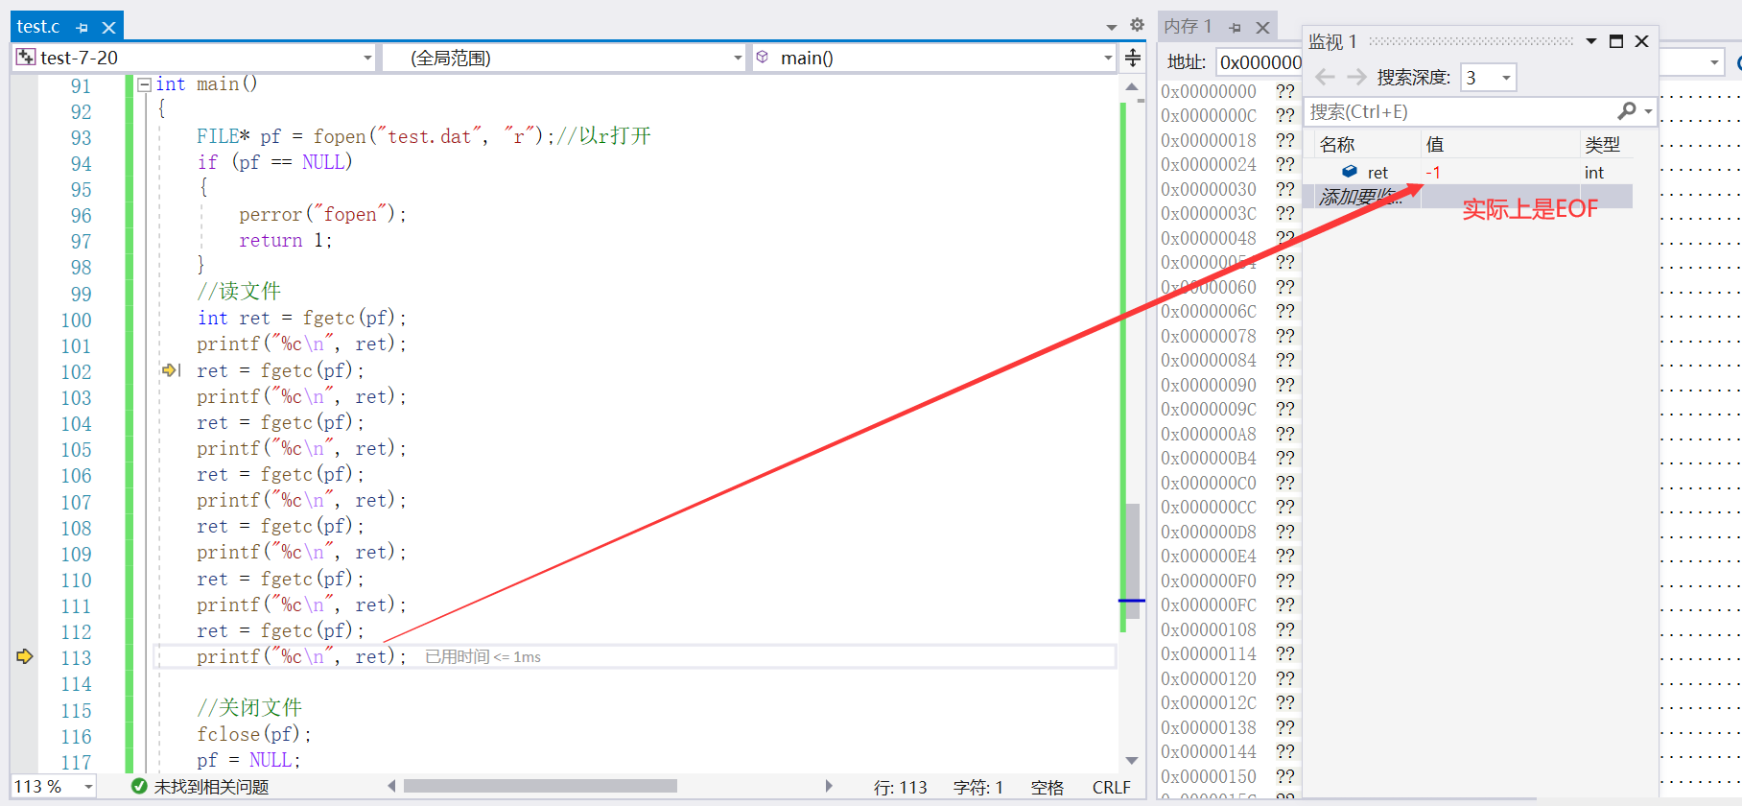Collapse the main() function outline box

[x=144, y=84]
